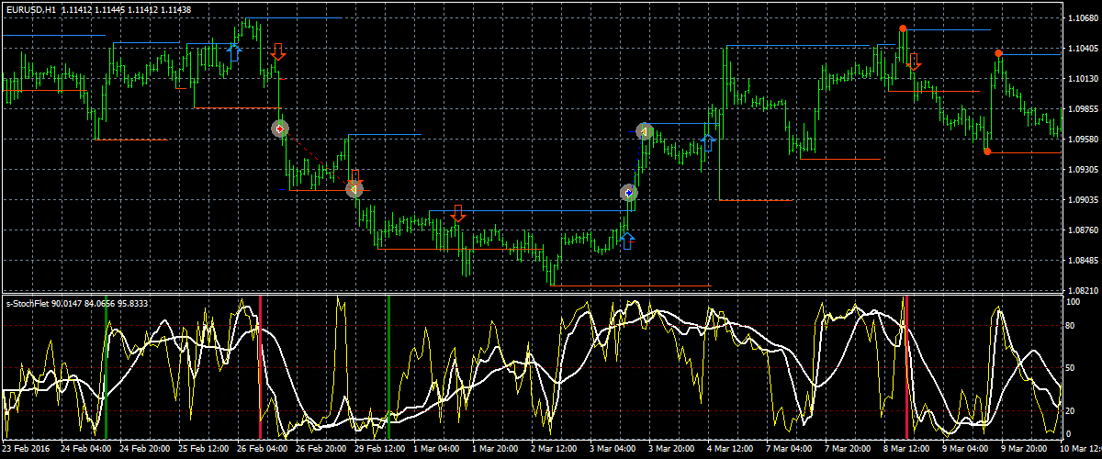Screen dimensions: 1102x459
Task: Click the blue buy arrow before 26 Feb 04:00
Action: pyautogui.click(x=233, y=51)
